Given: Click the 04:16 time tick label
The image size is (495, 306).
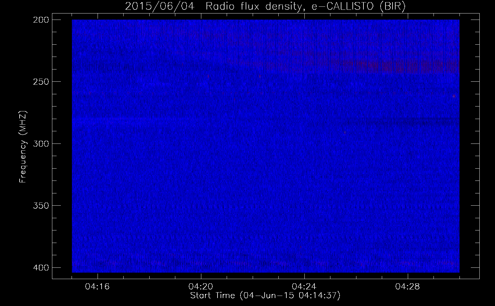Looking at the screenshot, I should pos(98,287).
